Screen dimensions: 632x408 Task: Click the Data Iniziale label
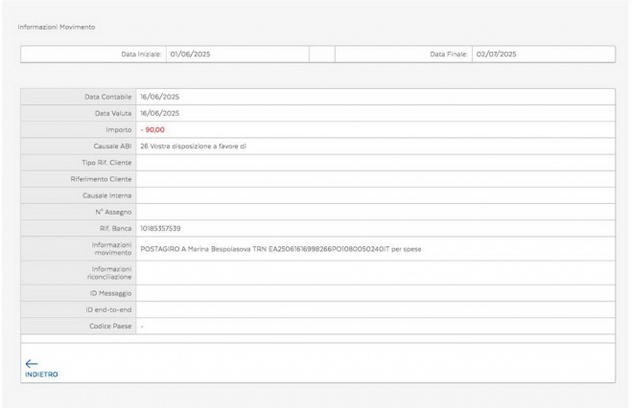141,55
